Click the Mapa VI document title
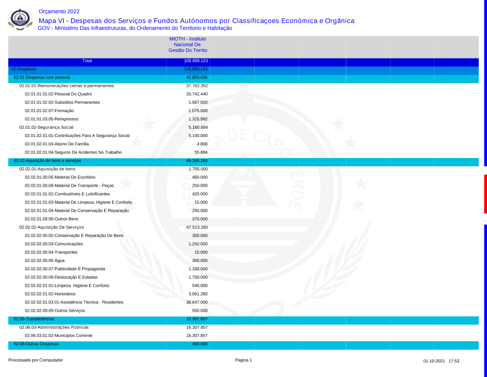Screen dimensions: 487x377 pyautogui.click(x=196, y=20)
